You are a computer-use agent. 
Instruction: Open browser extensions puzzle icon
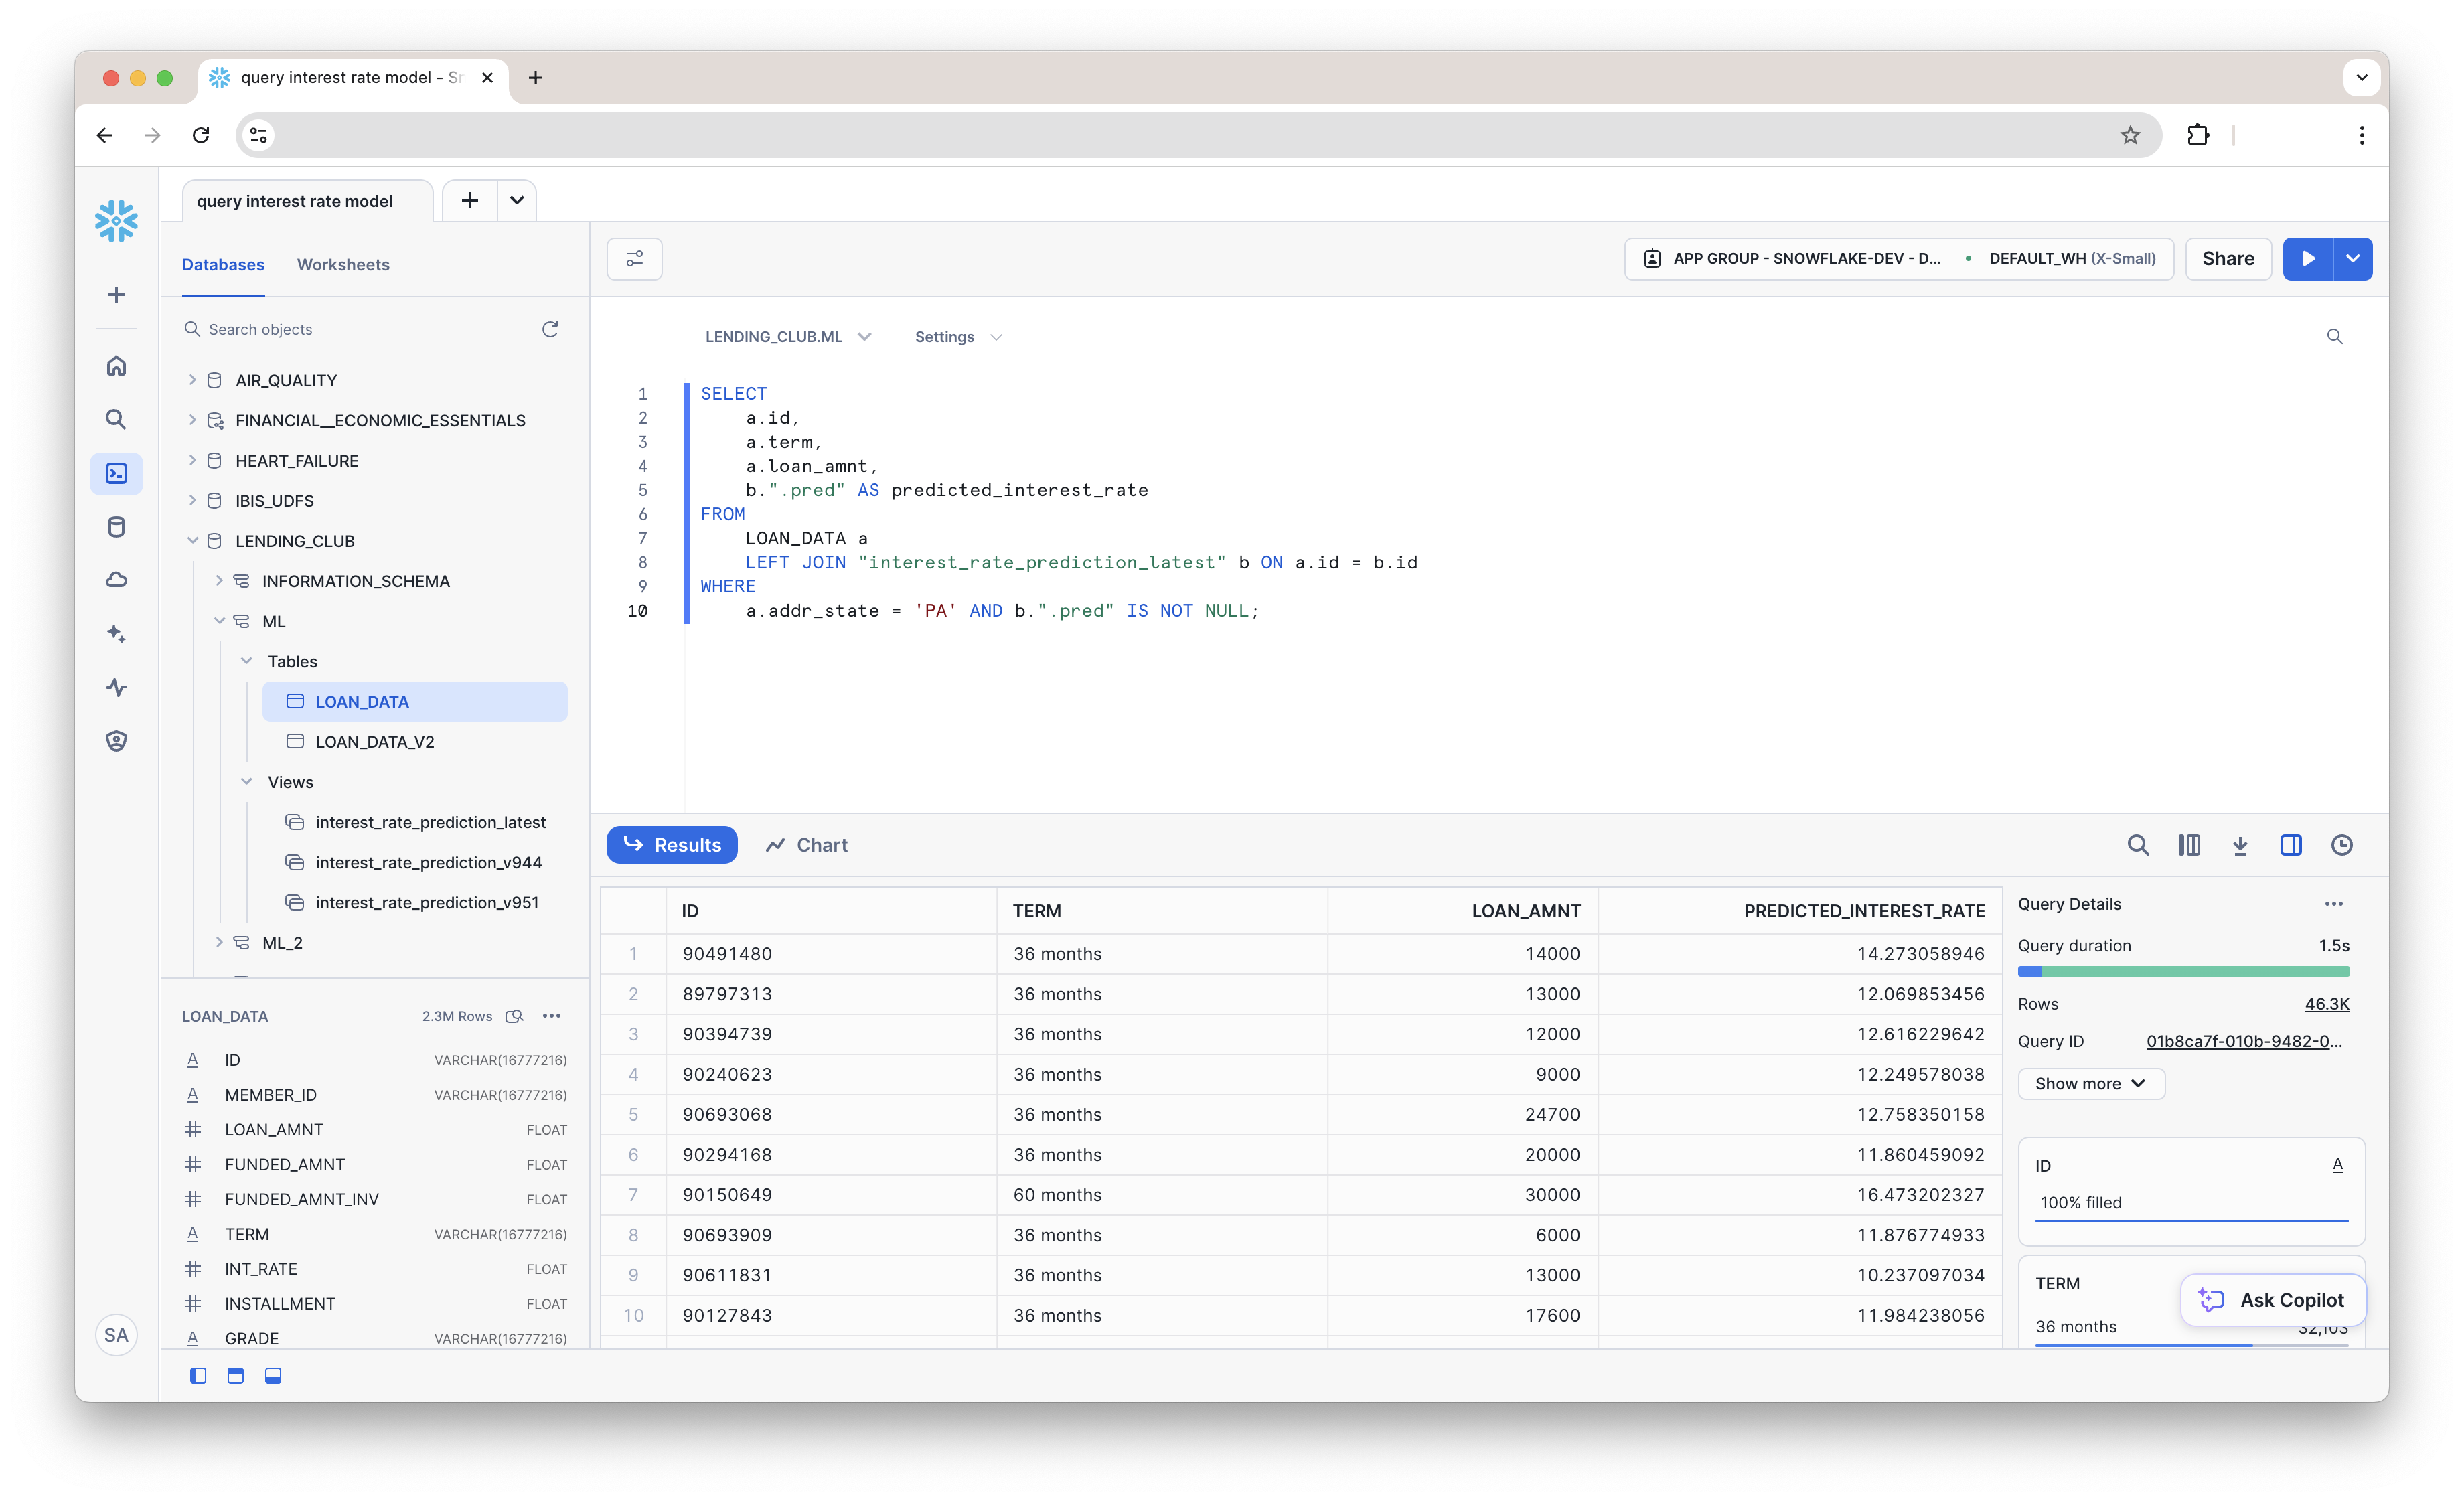coord(2198,135)
